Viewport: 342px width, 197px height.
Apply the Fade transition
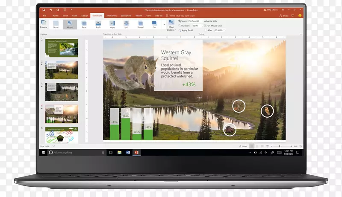tap(84, 24)
